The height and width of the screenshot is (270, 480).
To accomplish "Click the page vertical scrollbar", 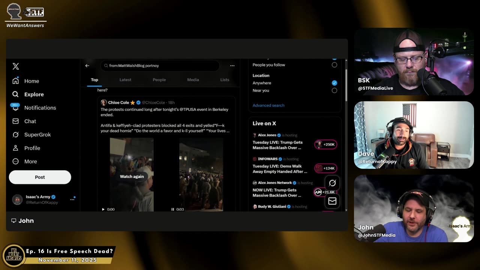I will click(346, 85).
